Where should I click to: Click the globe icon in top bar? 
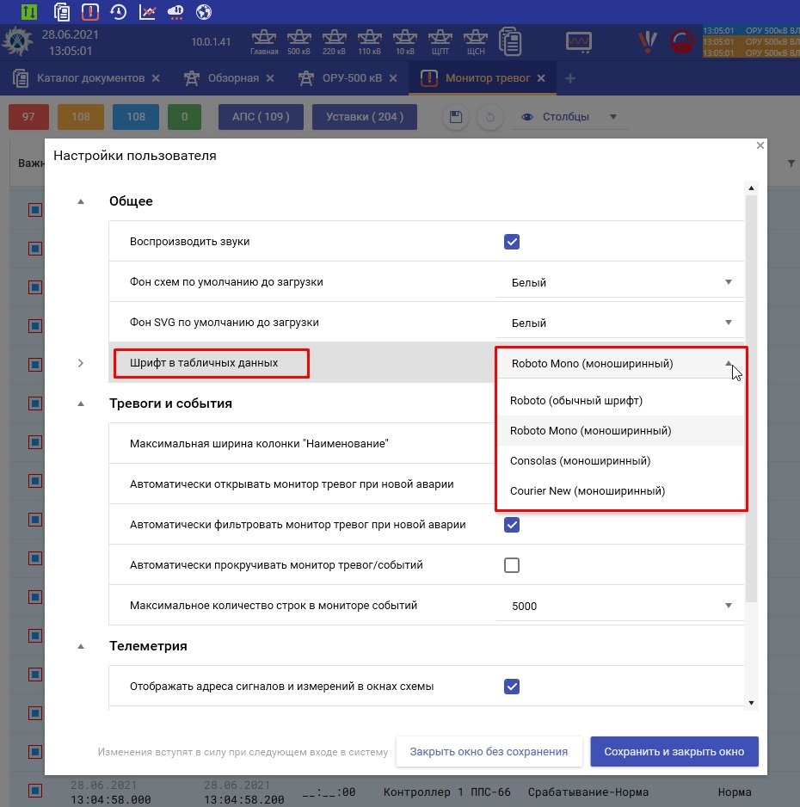pos(204,12)
